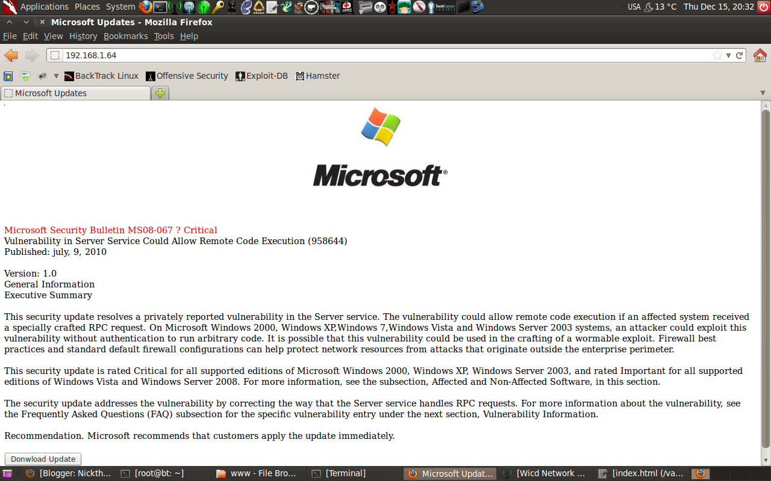Click the Home button icon
Image resolution: width=771 pixels, height=481 pixels.
[x=760, y=55]
